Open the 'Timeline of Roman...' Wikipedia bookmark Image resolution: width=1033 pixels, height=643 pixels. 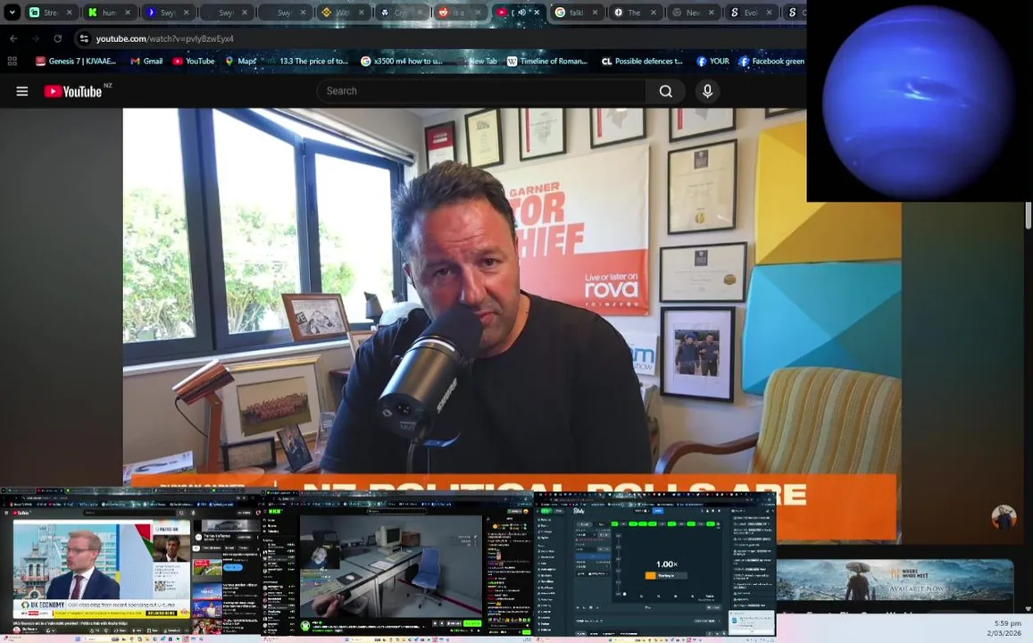pyautogui.click(x=547, y=62)
